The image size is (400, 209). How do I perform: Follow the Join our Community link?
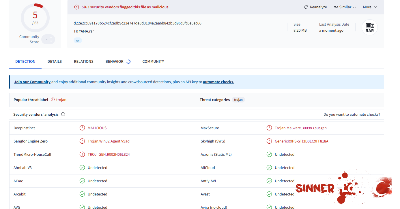pyautogui.click(x=32, y=82)
